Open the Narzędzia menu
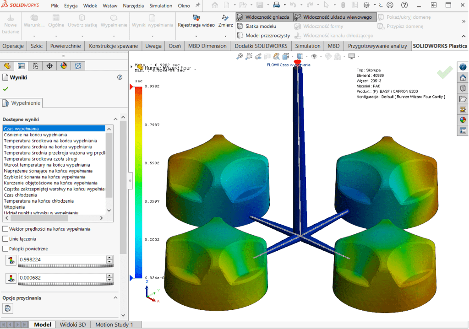 tap(133, 5)
